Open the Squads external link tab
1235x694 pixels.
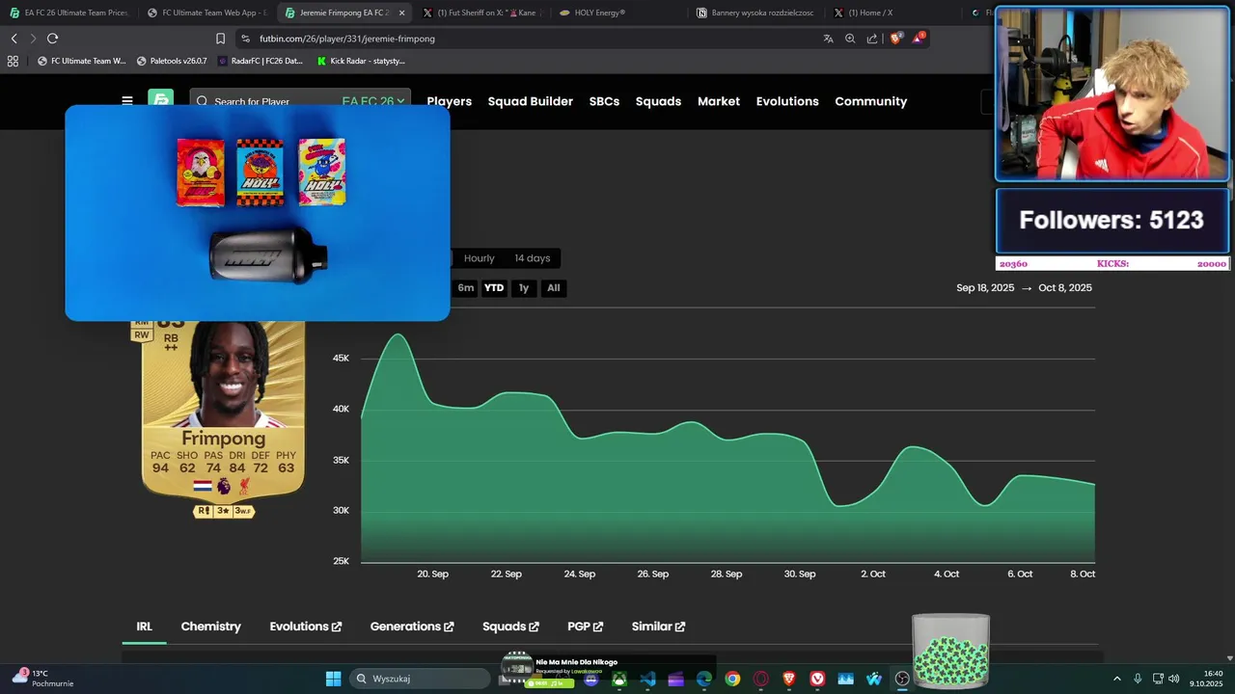point(510,627)
